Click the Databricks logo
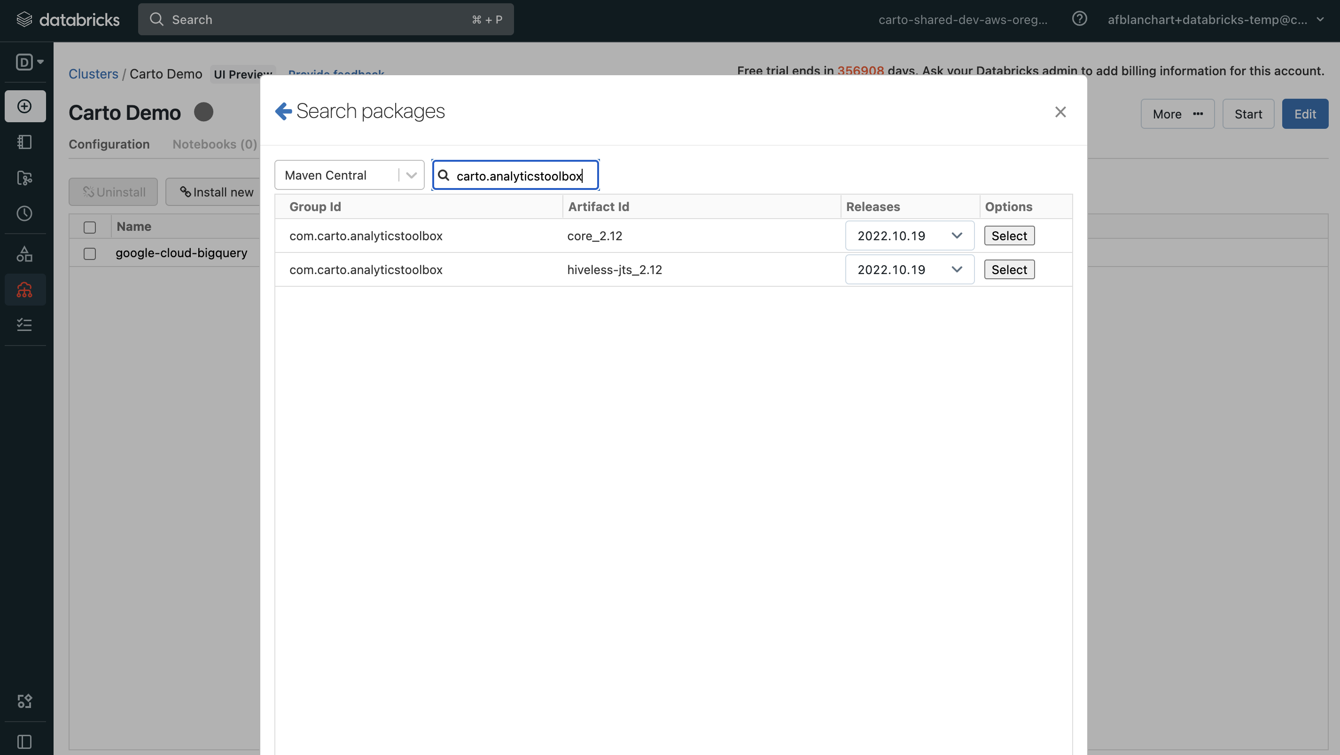Screen dimensions: 1340x755 68,20
